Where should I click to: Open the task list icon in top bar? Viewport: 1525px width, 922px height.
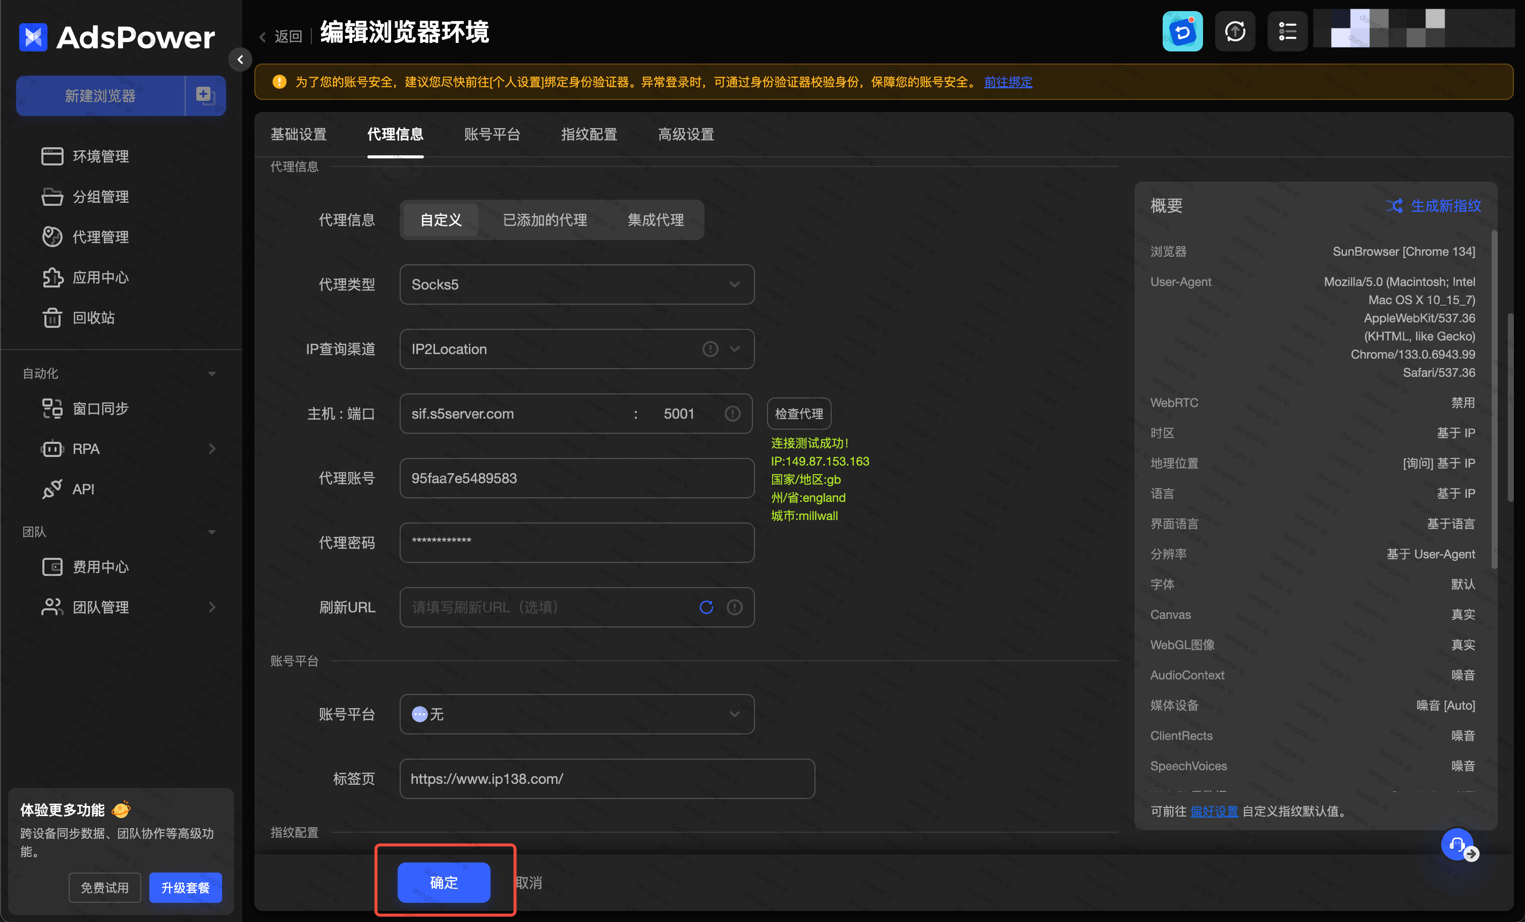pos(1287,32)
